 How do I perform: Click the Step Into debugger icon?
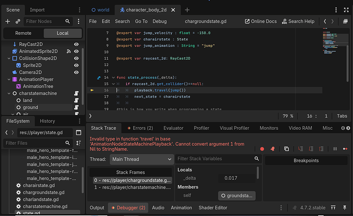pyautogui.click(x=300, y=149)
